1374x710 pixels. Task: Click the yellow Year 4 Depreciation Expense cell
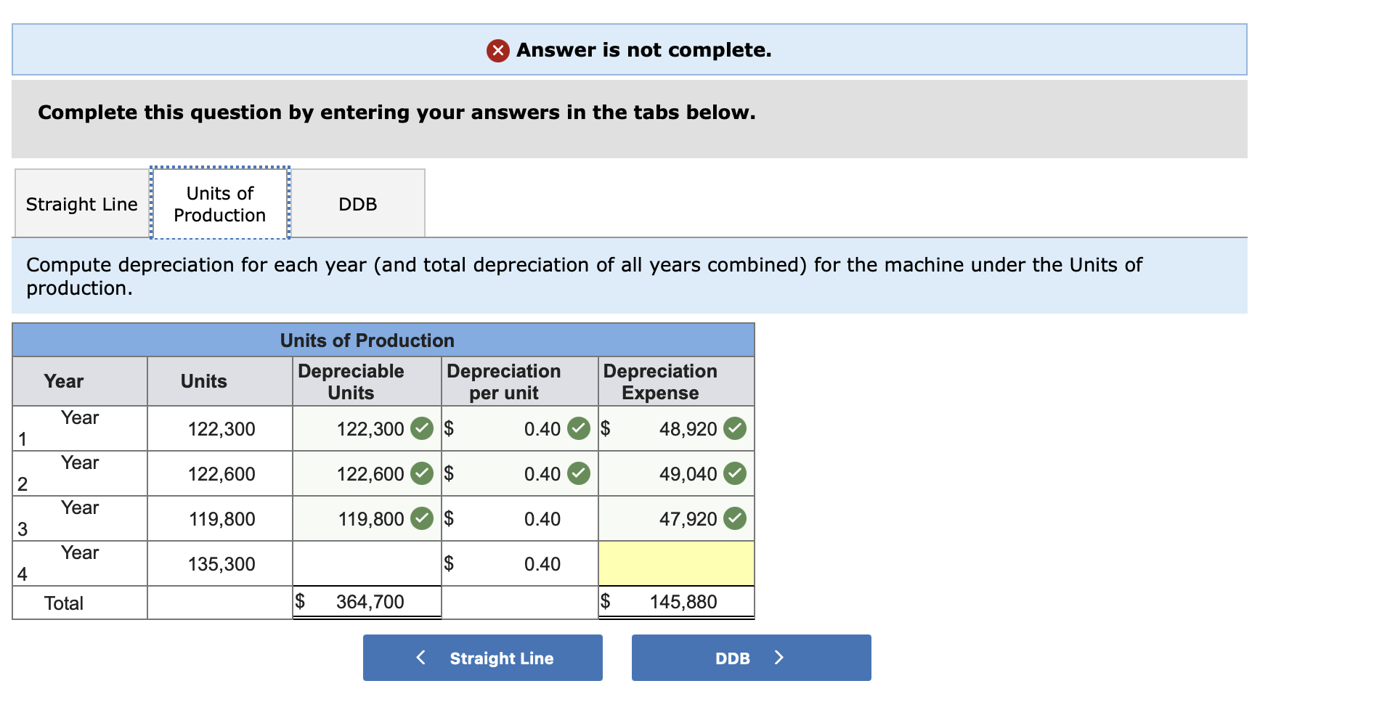point(675,563)
